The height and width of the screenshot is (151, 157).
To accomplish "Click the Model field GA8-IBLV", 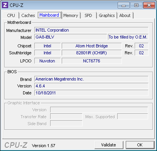I will pyautogui.click(x=71, y=37).
